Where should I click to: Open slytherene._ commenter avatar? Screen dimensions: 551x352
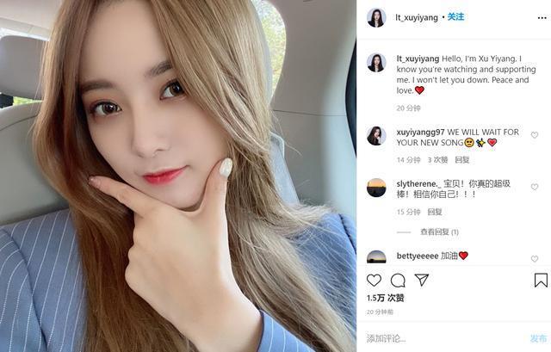376,188
